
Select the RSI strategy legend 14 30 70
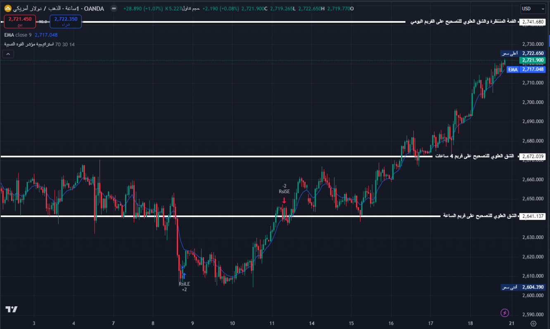coord(40,44)
